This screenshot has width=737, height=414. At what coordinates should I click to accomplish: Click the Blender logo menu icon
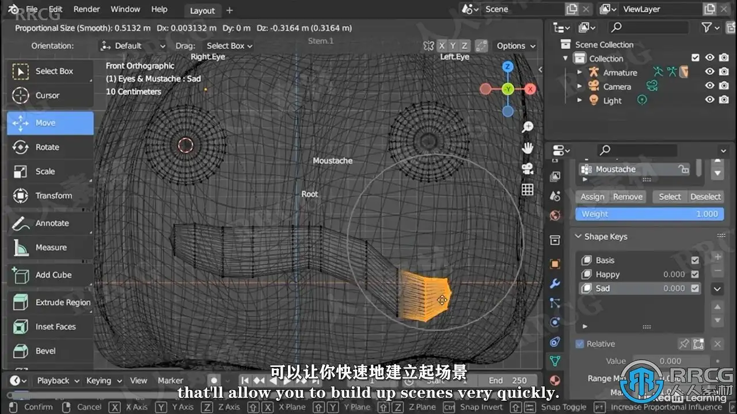13,9
